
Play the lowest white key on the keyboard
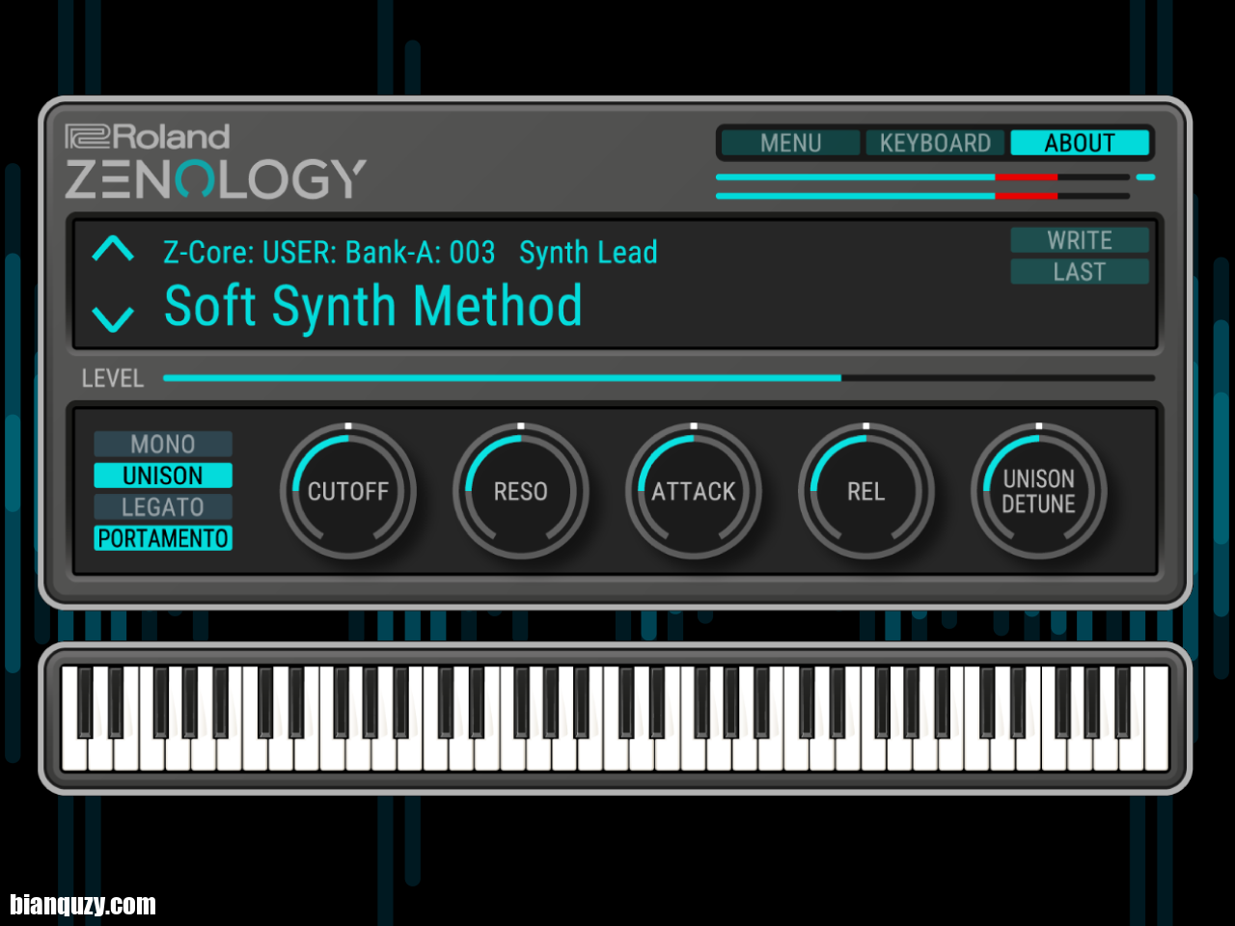[x=74, y=754]
